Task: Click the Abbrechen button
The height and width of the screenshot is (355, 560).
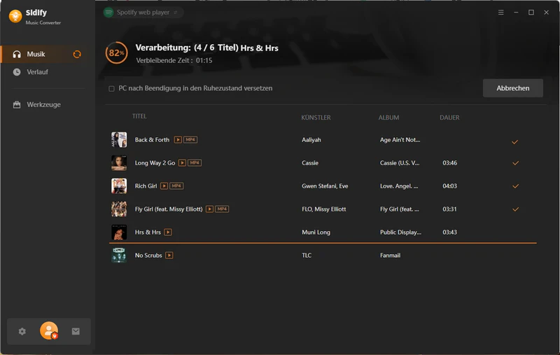Action: pos(513,88)
